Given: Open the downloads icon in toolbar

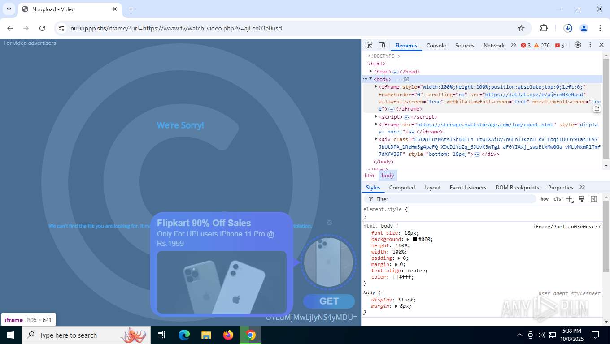Looking at the screenshot, I should (568, 28).
